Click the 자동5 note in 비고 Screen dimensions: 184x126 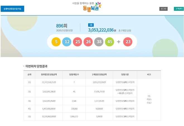[x=149, y=99]
